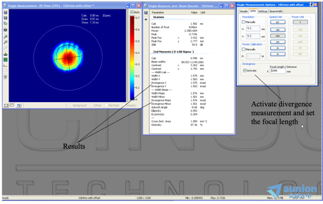Select the ellipse aperture icon in bottom bar
Image resolution: width=323 pixels, height=204 pixels.
12,105
